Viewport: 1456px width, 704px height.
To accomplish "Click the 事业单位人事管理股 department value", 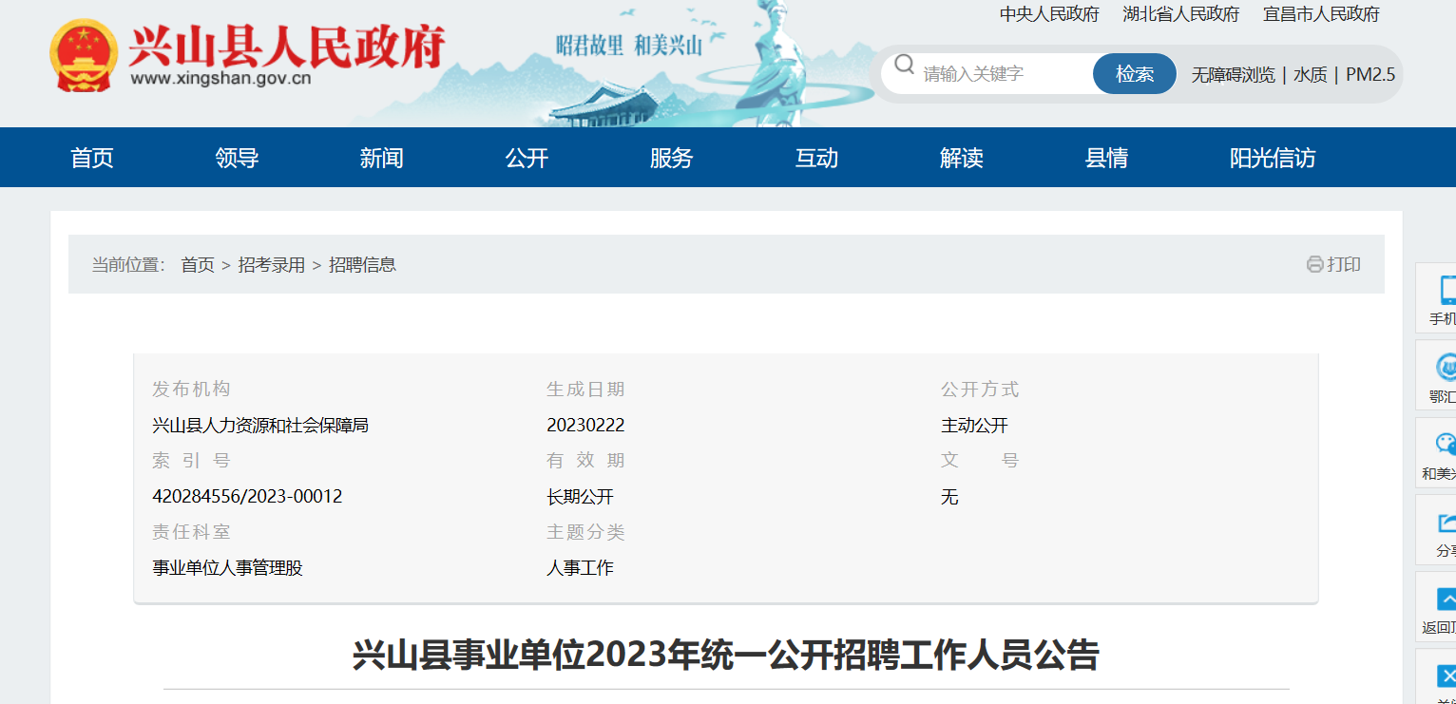I will 227,568.
